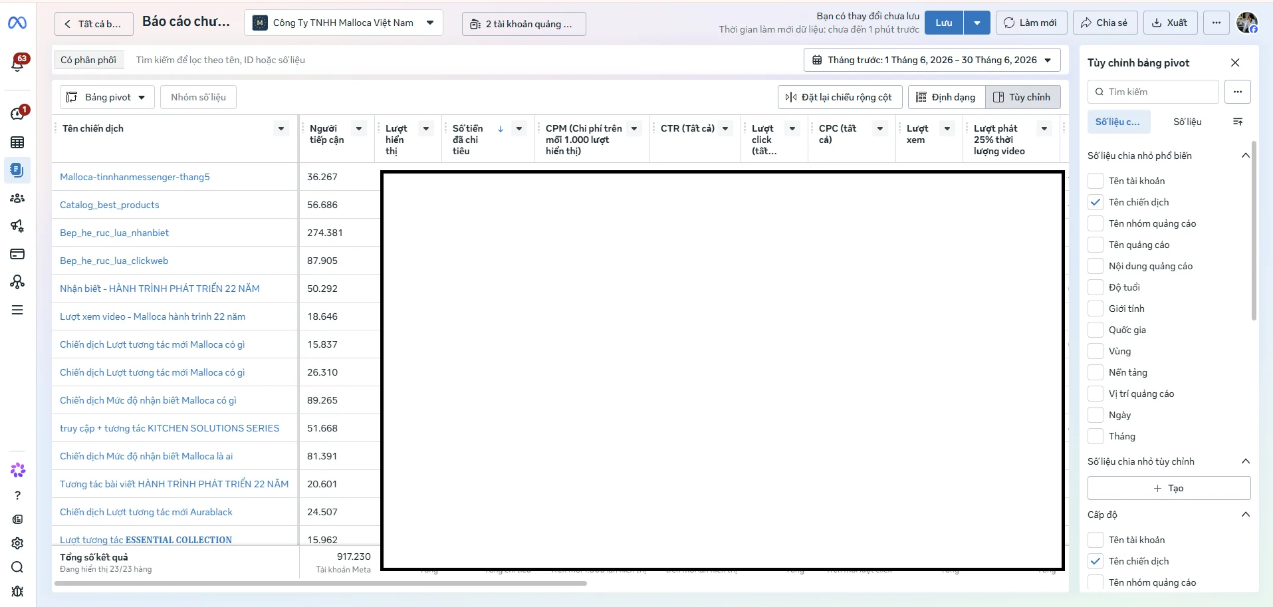Open campaigns table grid icon in sidebar

(18, 142)
